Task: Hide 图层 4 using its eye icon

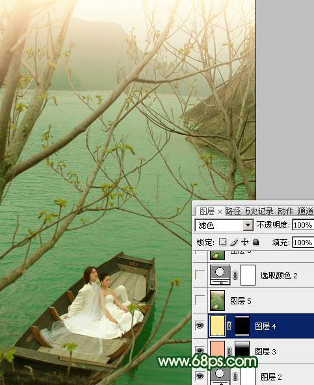Action: [x=200, y=326]
